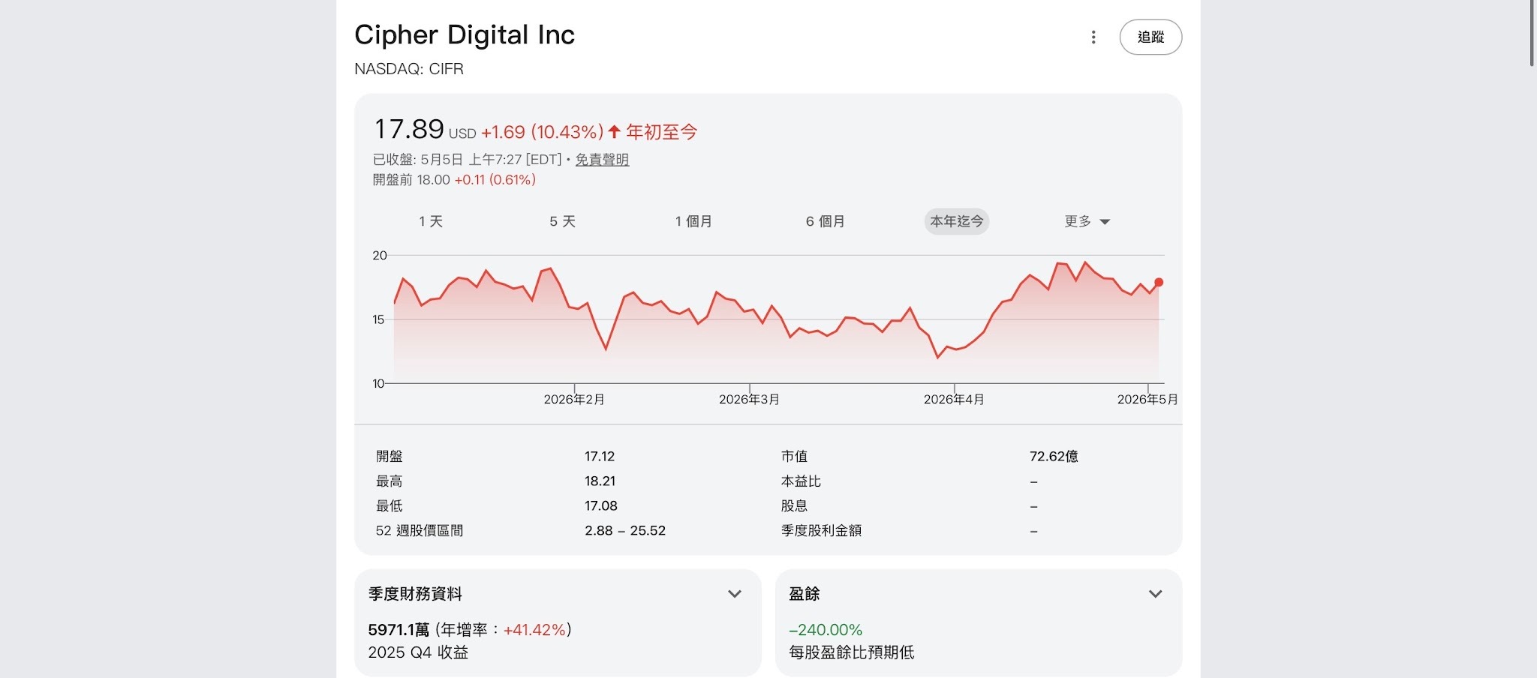Screen dimensions: 1537x678
Task: Click the 追蹤 follow button
Action: (1150, 37)
